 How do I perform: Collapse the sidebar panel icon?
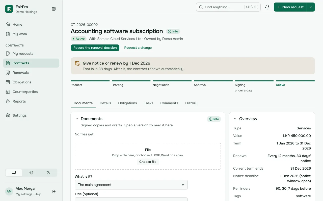[54, 9]
